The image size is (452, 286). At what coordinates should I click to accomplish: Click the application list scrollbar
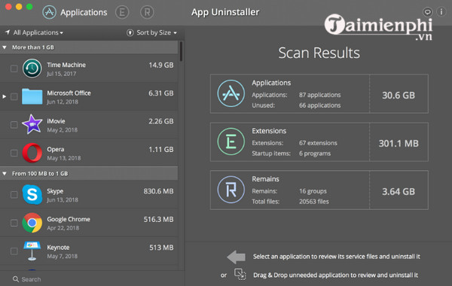click(181, 51)
